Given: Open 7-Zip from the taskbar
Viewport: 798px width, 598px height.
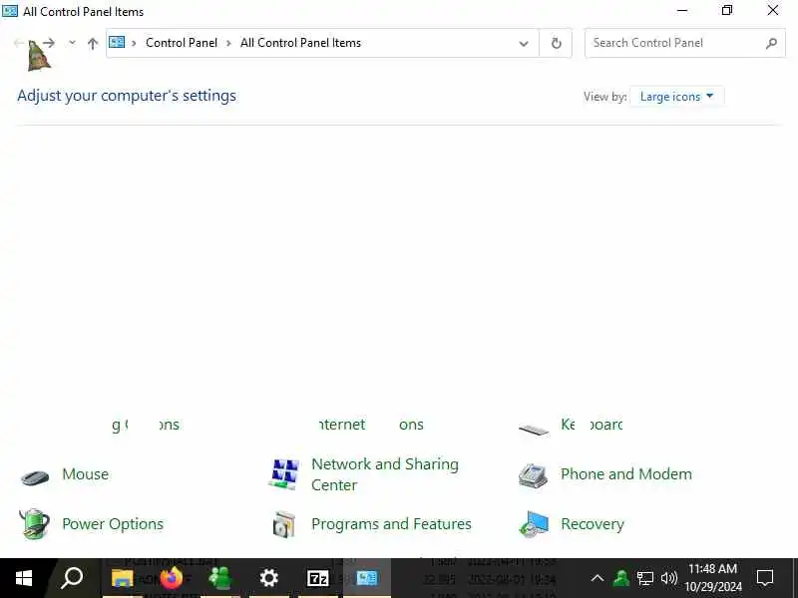Looking at the screenshot, I should point(317,578).
